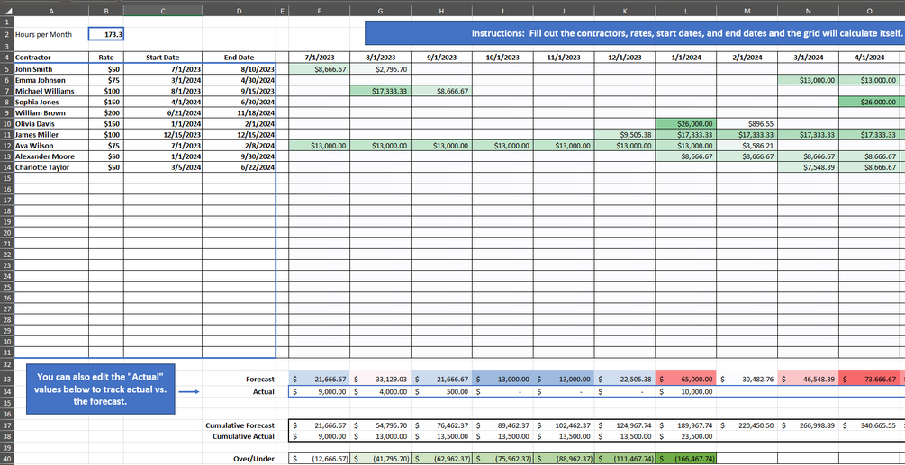Select Actual value $10,000.00 for January
Screen dimensions: 905x465
point(685,392)
